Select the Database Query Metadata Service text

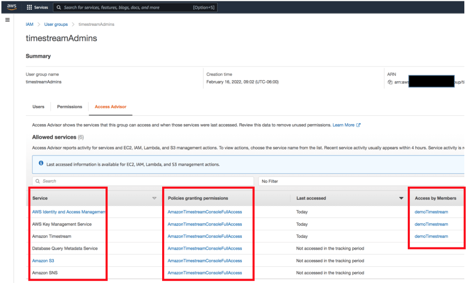pyautogui.click(x=65, y=248)
